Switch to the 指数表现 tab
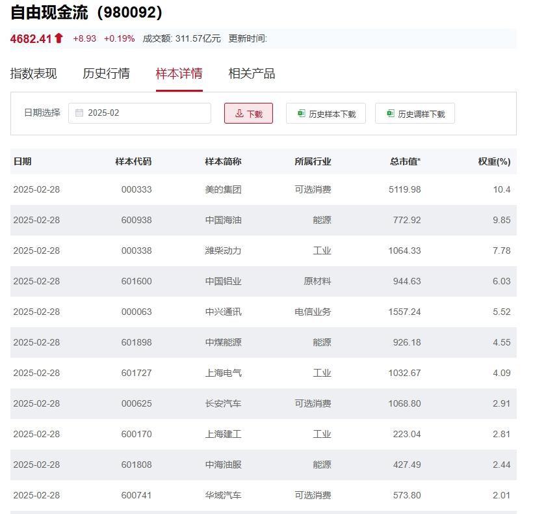Screen dimensions: 533x514 pyautogui.click(x=33, y=74)
